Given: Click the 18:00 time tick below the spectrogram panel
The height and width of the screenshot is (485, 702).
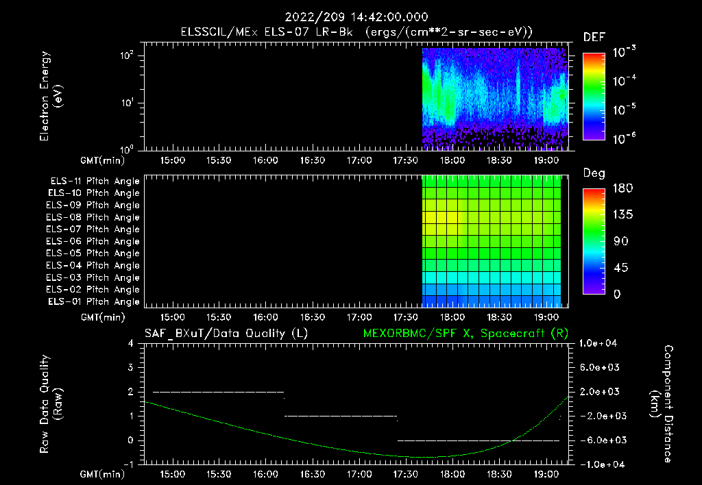Looking at the screenshot, I should 452,160.
